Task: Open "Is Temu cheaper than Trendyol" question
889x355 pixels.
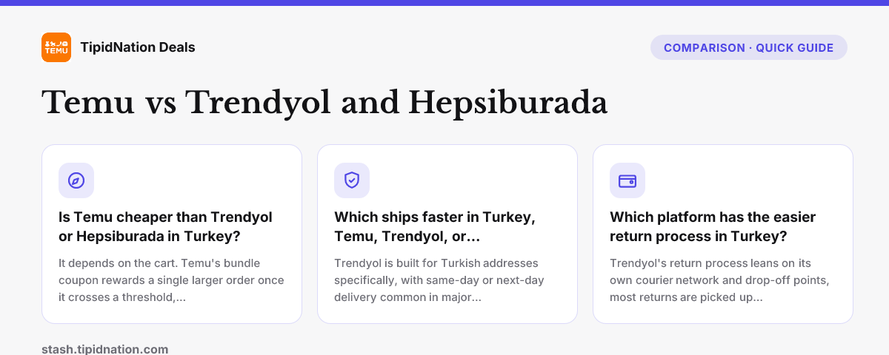Action: (x=166, y=227)
